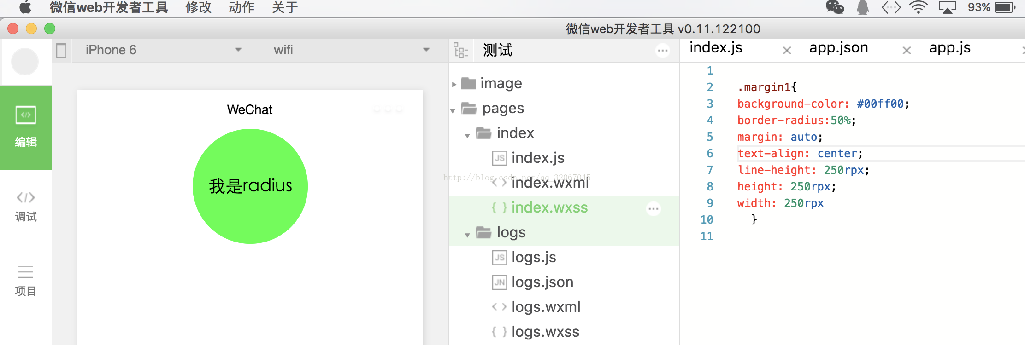
Task: Close the index.js tab
Action: [x=787, y=51]
